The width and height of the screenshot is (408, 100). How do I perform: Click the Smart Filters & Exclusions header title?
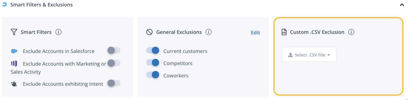click(x=41, y=5)
